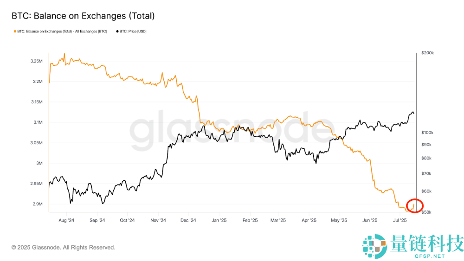Click the orange legend dot for exchange balance
This screenshot has height=261, width=464.
tap(14, 32)
